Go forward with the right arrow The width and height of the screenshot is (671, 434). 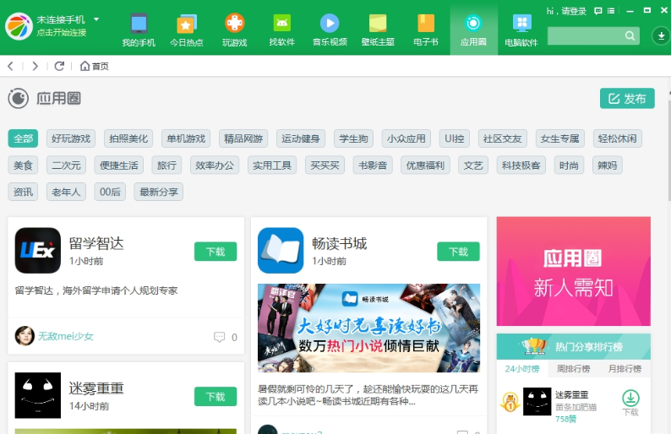[35, 66]
